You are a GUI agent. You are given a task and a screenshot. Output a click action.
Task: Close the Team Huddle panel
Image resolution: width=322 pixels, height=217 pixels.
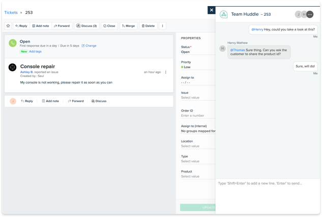[x=212, y=10]
